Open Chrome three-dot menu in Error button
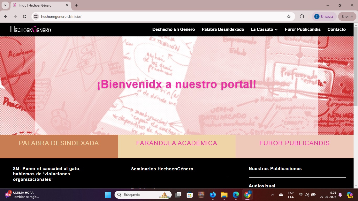Viewport: 358px width, 201px height. click(x=352, y=16)
